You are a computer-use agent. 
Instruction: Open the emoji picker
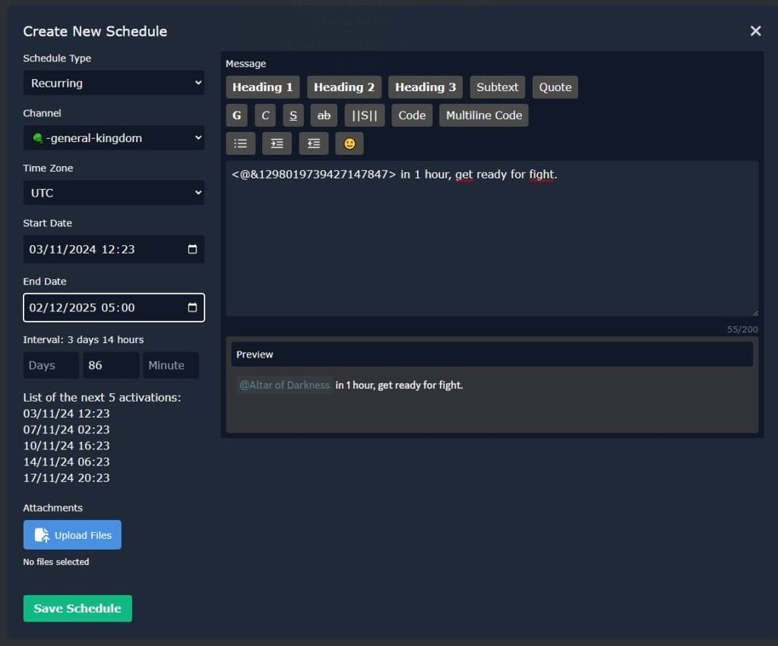[x=349, y=143]
